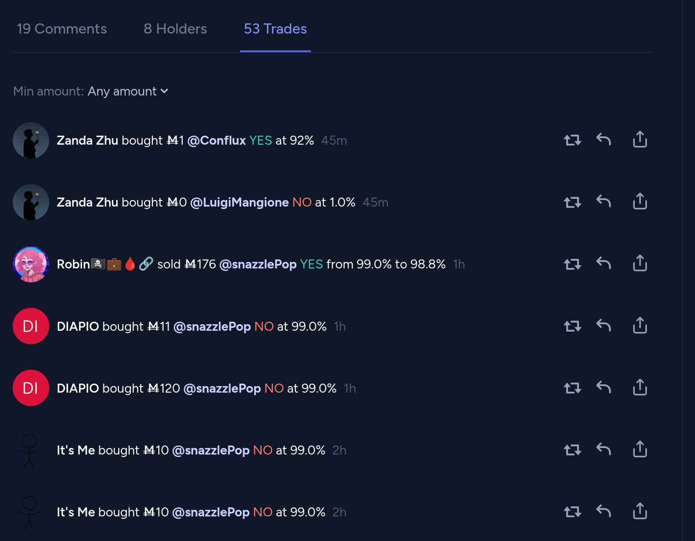Image resolution: width=695 pixels, height=541 pixels.
Task: Open the @LuigiMangione profile link
Action: tap(239, 202)
